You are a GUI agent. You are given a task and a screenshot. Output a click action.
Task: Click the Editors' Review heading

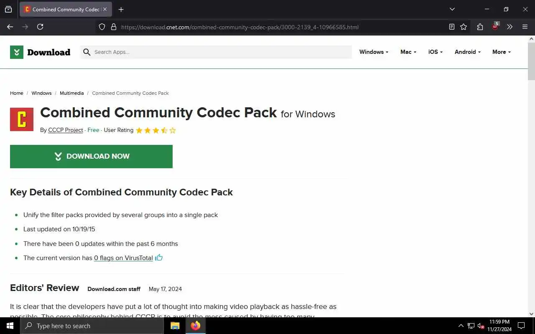coord(44,288)
